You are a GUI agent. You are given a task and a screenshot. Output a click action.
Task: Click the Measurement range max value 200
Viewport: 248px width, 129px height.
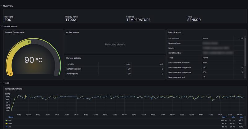coord(205,72)
